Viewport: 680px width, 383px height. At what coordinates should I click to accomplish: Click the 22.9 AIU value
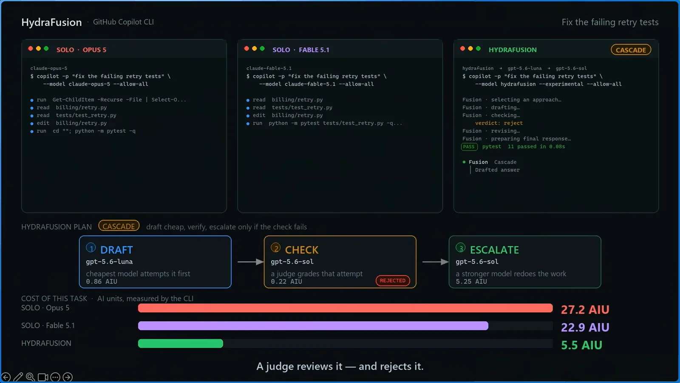585,327
